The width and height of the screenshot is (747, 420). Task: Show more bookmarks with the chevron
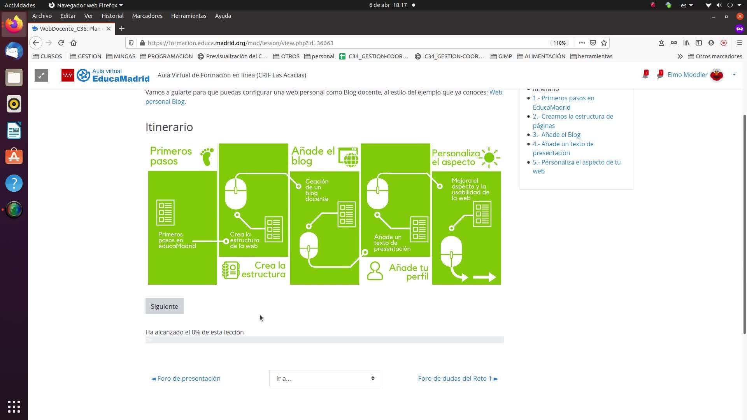click(680, 56)
